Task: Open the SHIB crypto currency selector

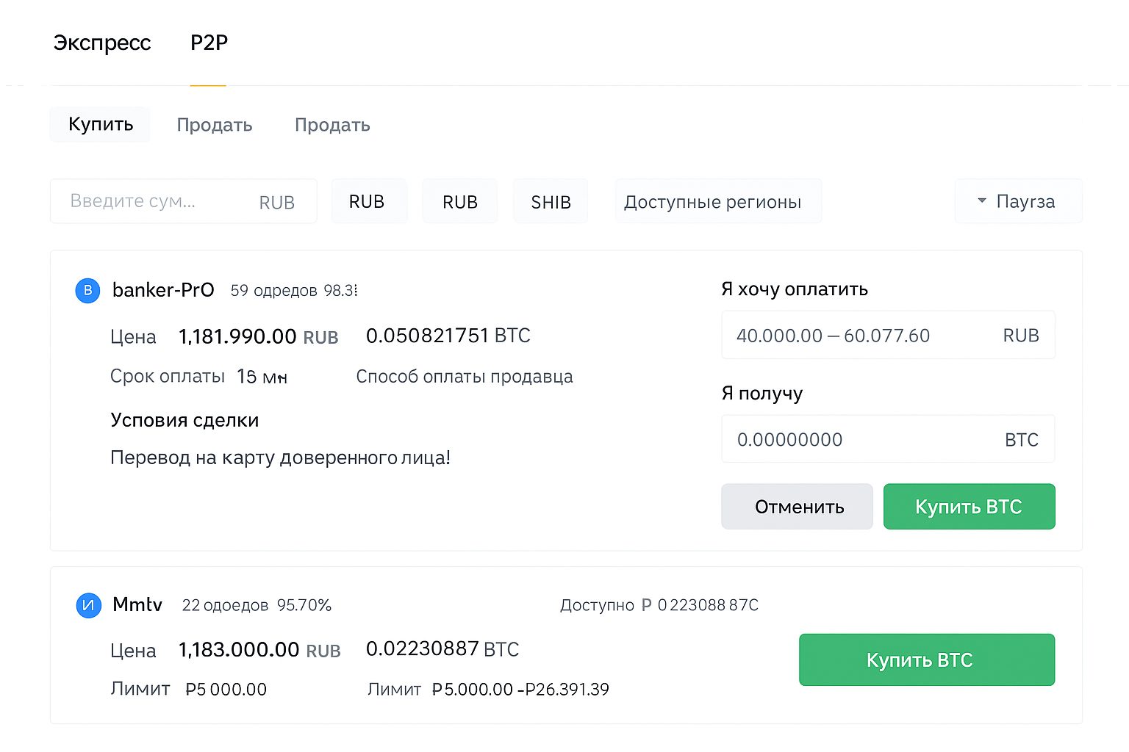Action: pos(550,200)
